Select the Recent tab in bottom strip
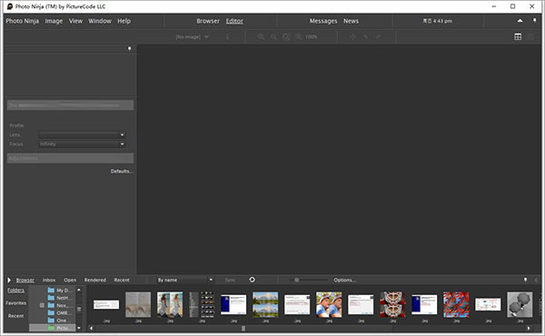The width and height of the screenshot is (545, 336). click(x=122, y=280)
